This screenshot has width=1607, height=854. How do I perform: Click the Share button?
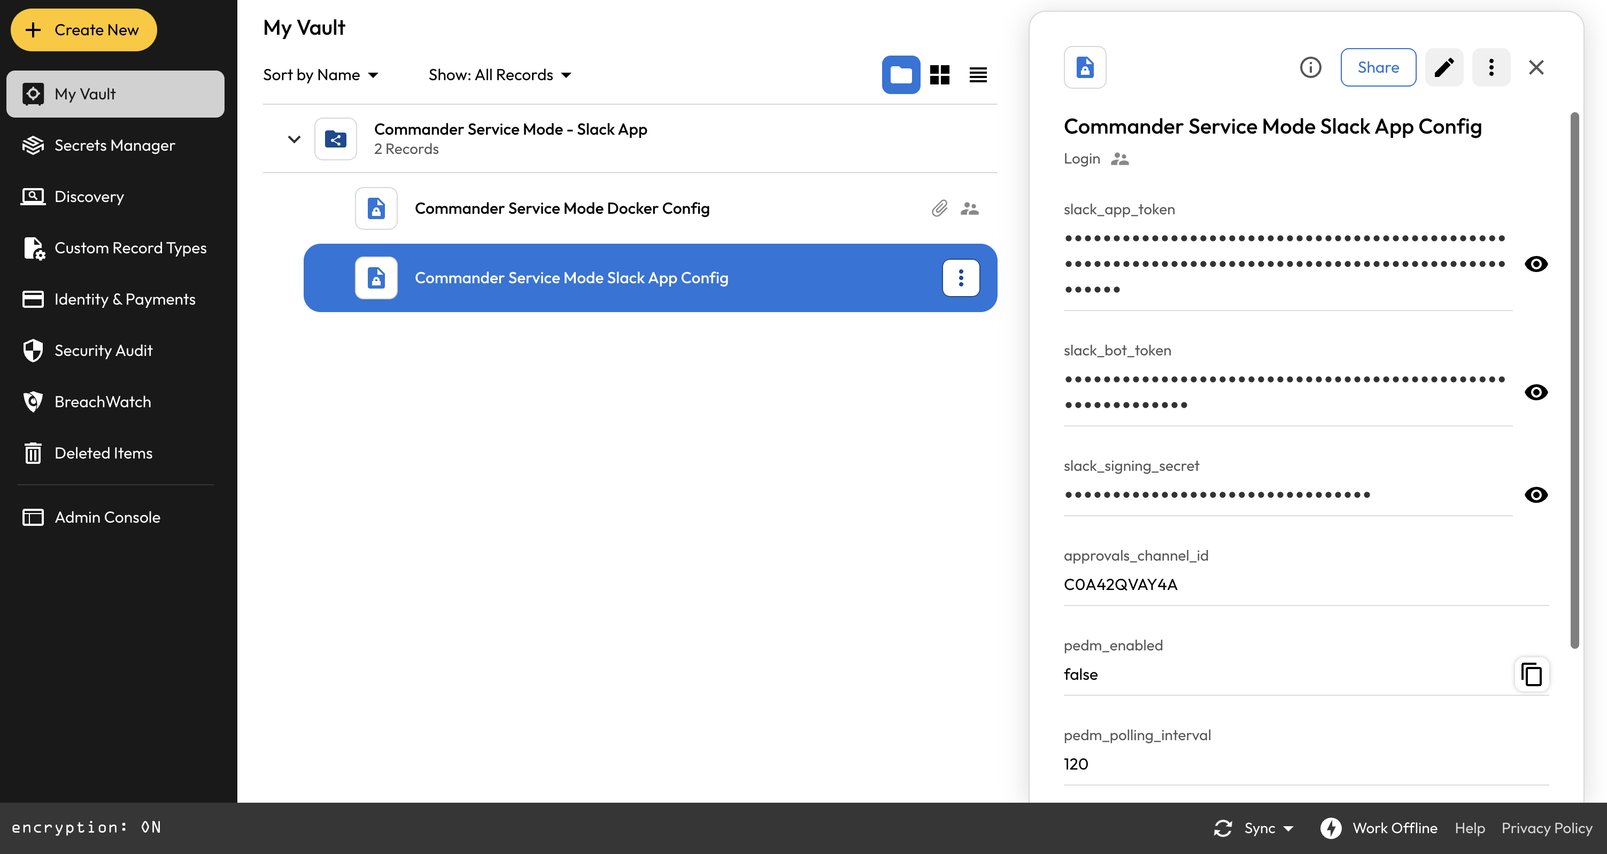point(1378,67)
